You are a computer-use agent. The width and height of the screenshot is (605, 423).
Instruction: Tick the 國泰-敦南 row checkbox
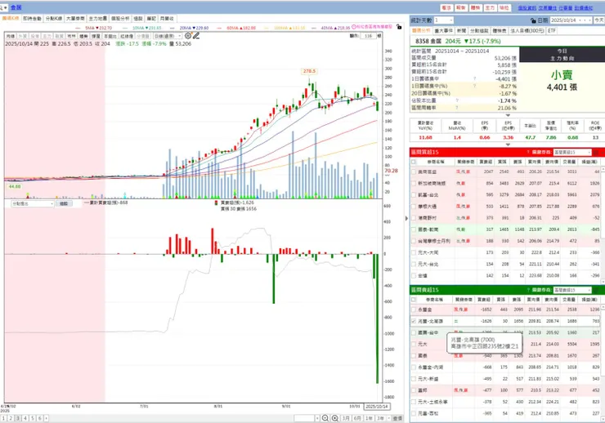coord(414,229)
